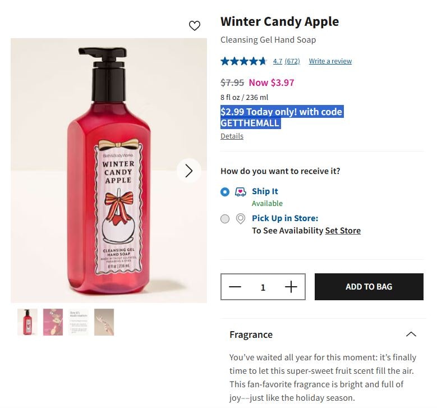
Task: Select the Ship It radio button
Action: click(x=225, y=192)
